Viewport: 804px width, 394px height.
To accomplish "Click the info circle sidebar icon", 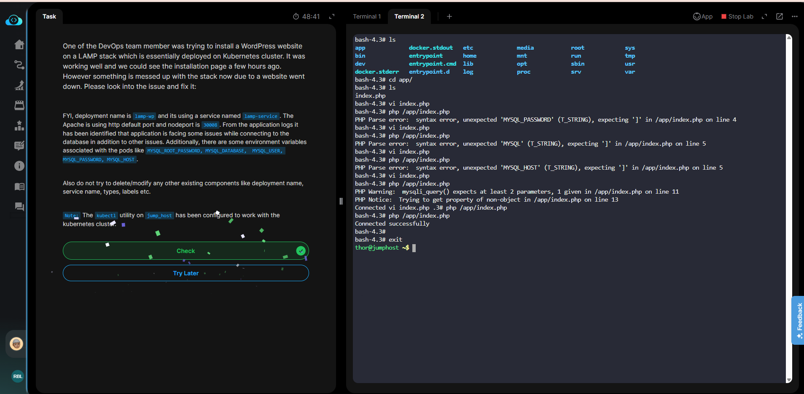I will [x=19, y=166].
